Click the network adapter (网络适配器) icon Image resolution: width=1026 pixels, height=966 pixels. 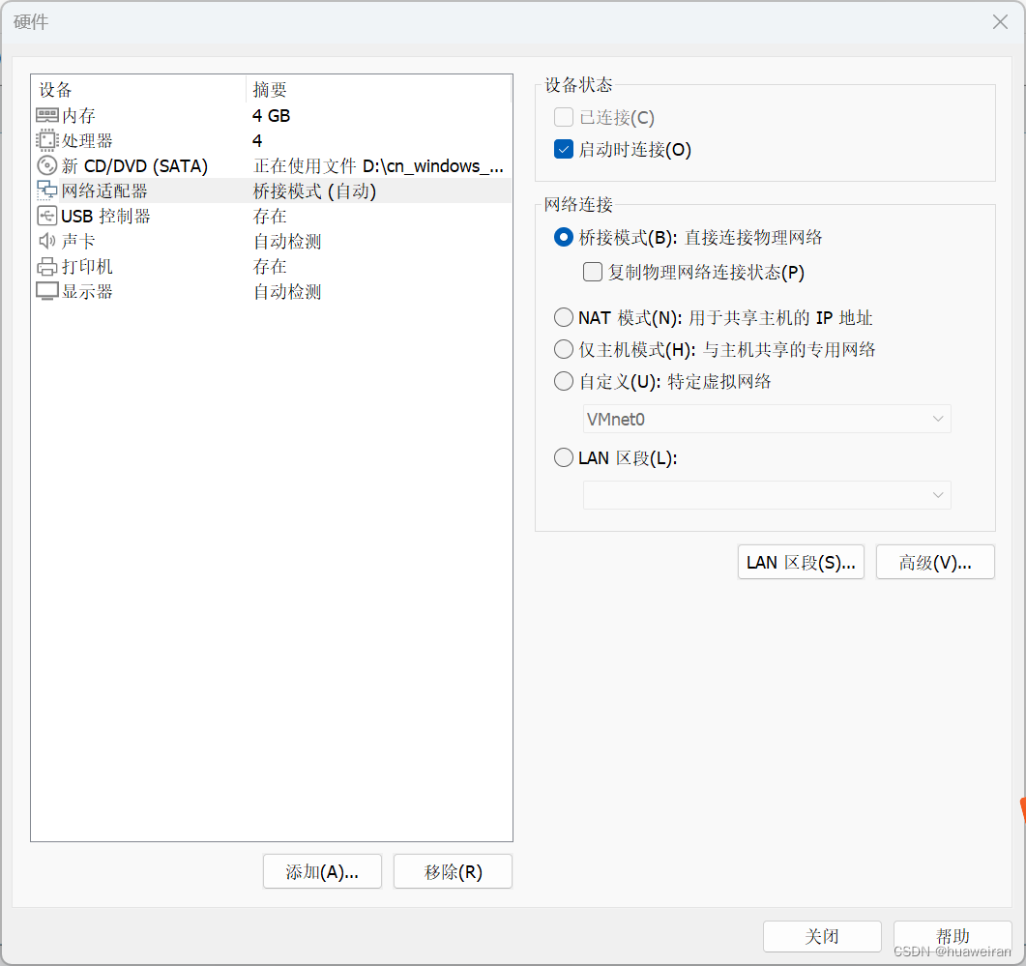47,190
